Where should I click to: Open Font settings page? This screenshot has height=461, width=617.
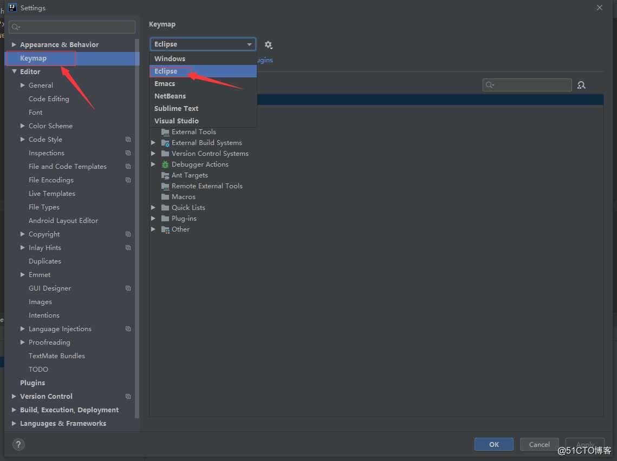point(35,113)
